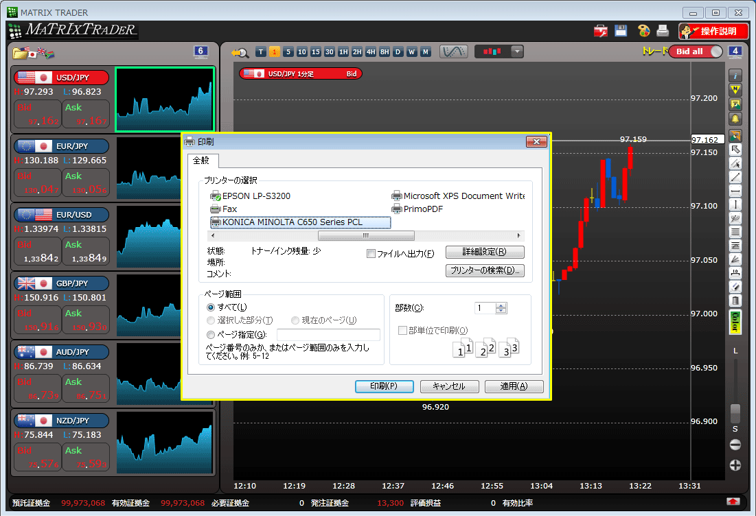
Task: Select the KONICA MINOLTA C650 Series PCL printer
Action: [300, 222]
